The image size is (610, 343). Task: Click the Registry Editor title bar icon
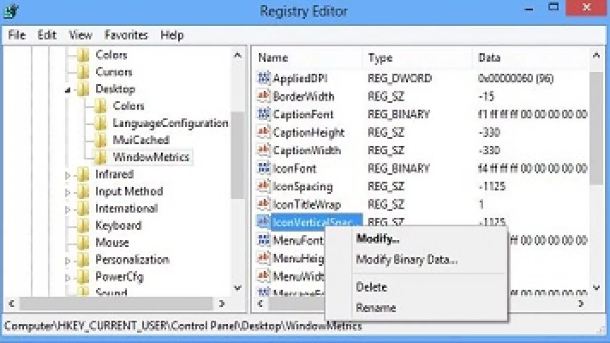10,11
